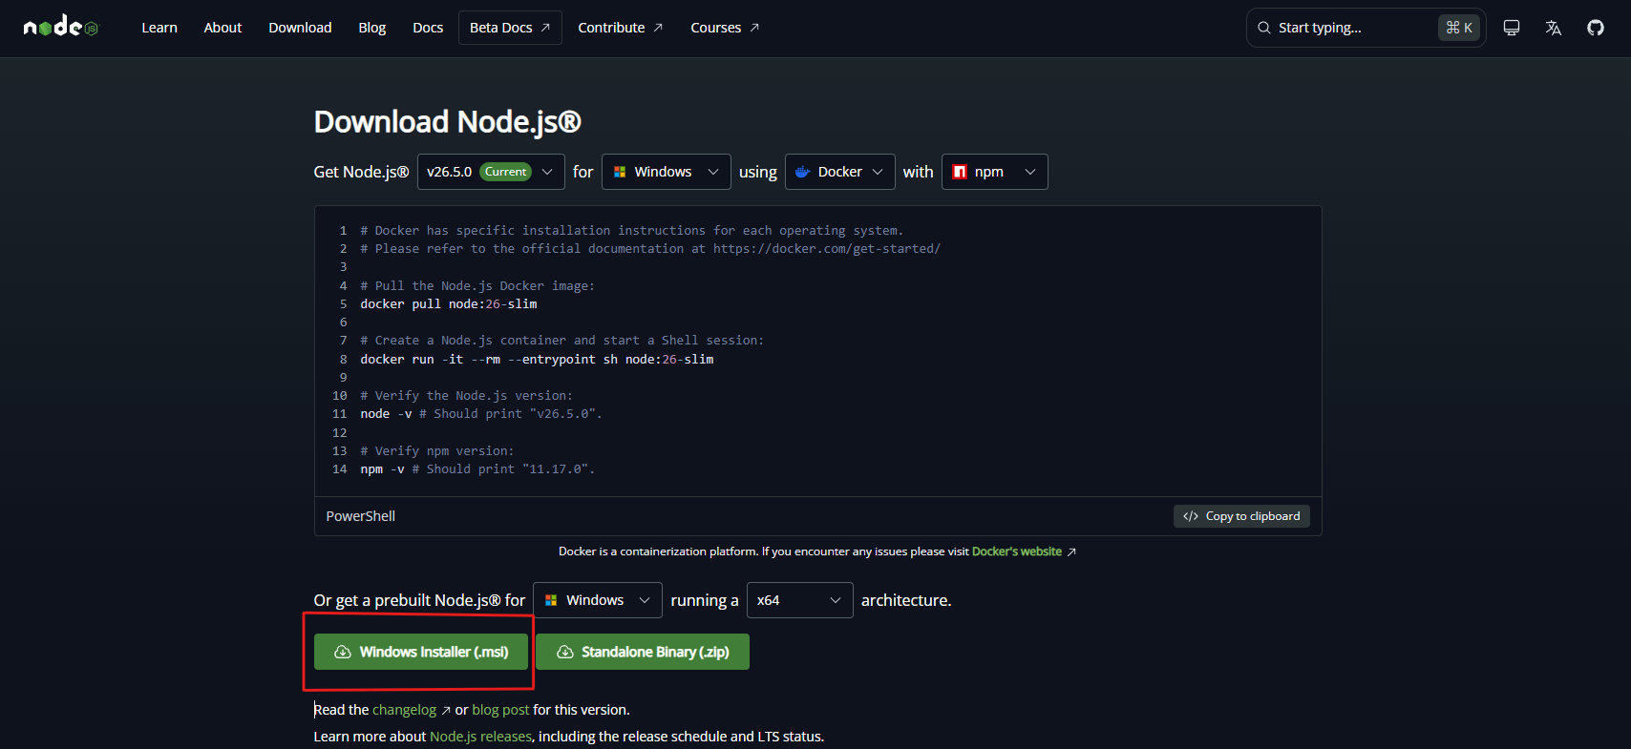Open the Download menu item
Screen dimensions: 1631x749
click(300, 28)
